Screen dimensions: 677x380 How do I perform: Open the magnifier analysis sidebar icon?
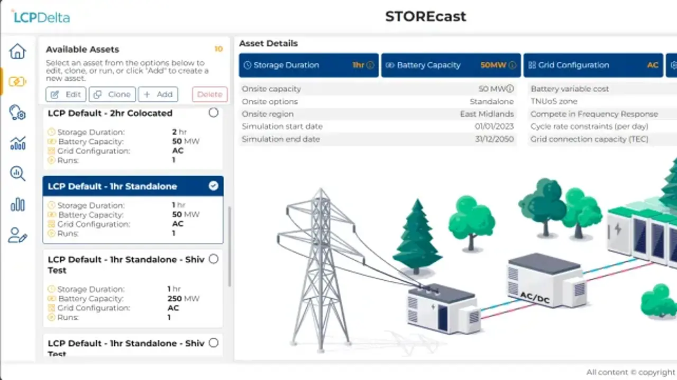(x=17, y=173)
